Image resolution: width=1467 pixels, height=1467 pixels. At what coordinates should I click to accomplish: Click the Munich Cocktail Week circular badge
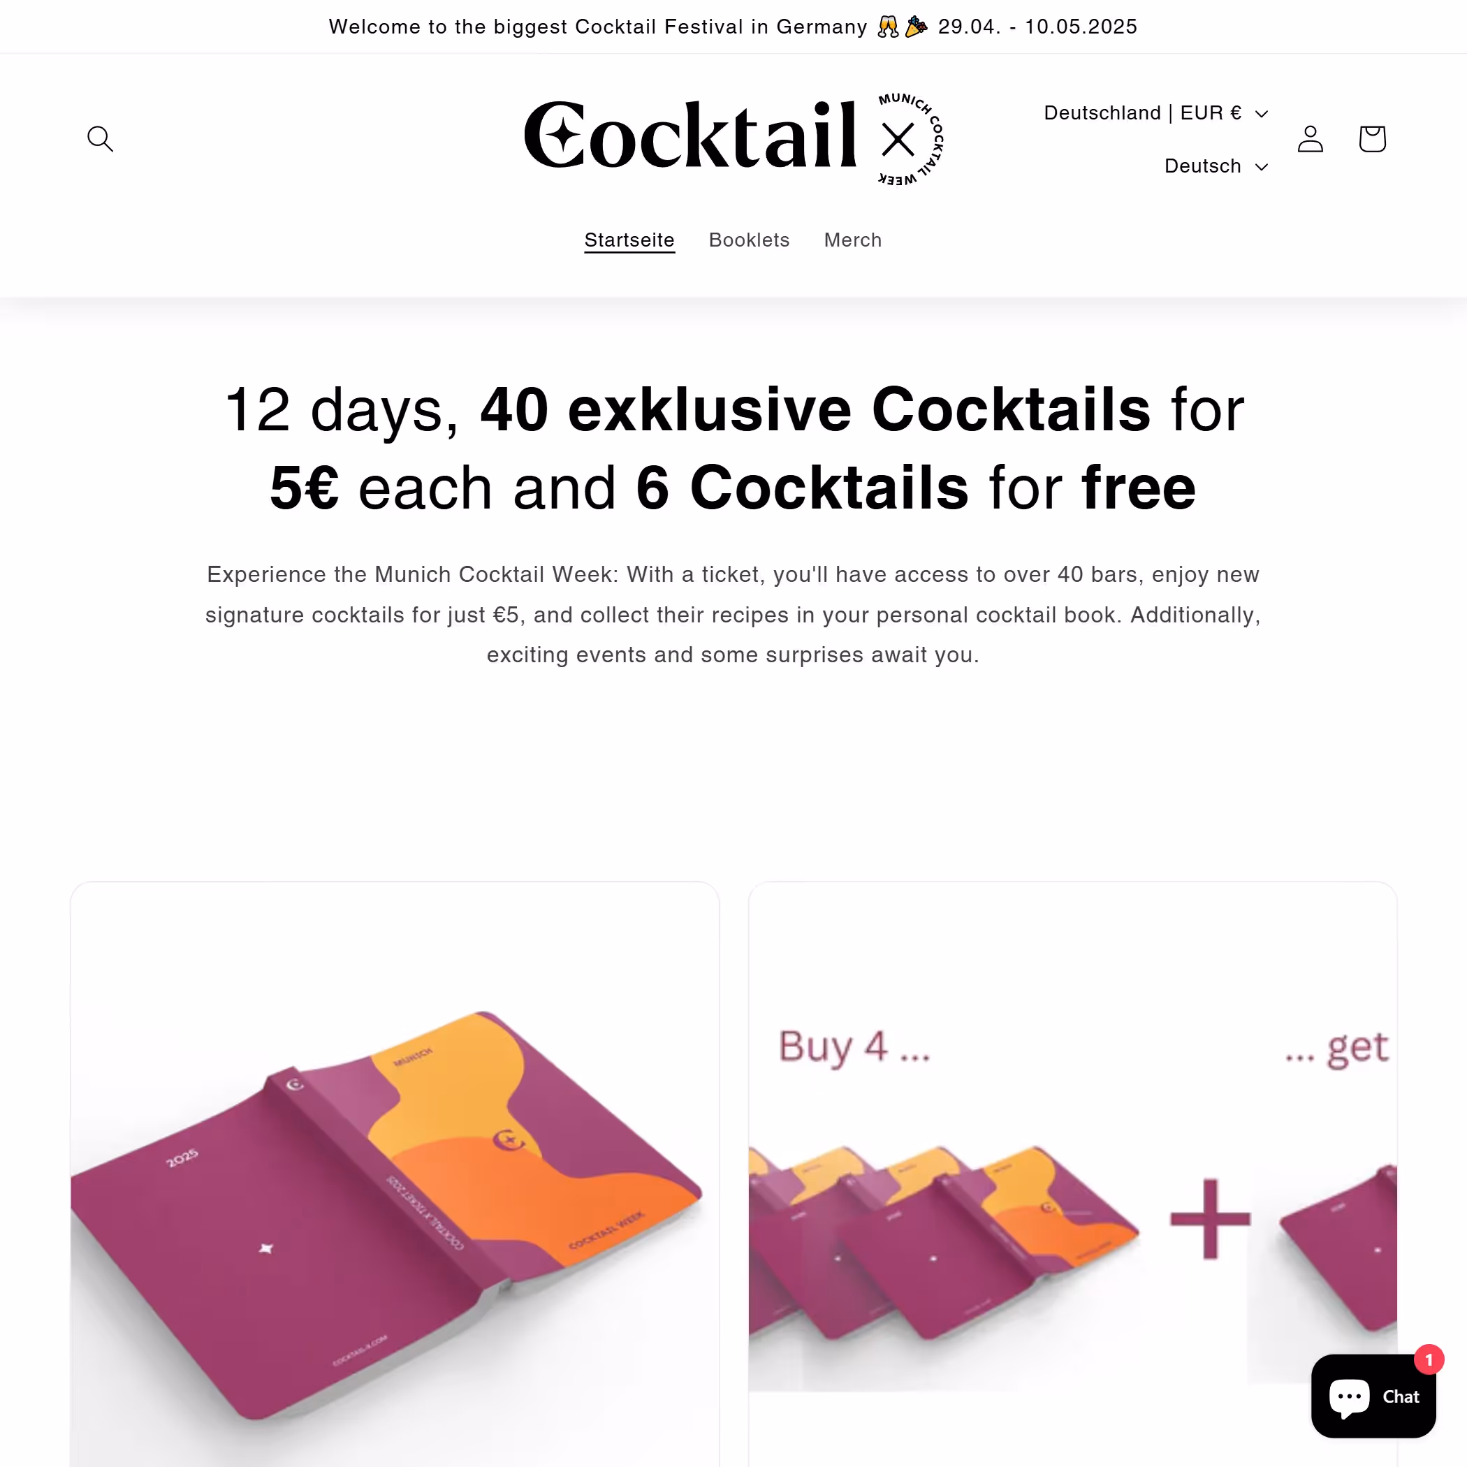(910, 139)
